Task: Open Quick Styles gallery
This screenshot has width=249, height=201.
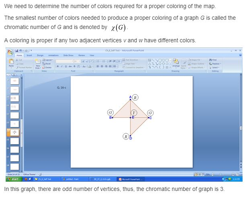Action: point(184,64)
